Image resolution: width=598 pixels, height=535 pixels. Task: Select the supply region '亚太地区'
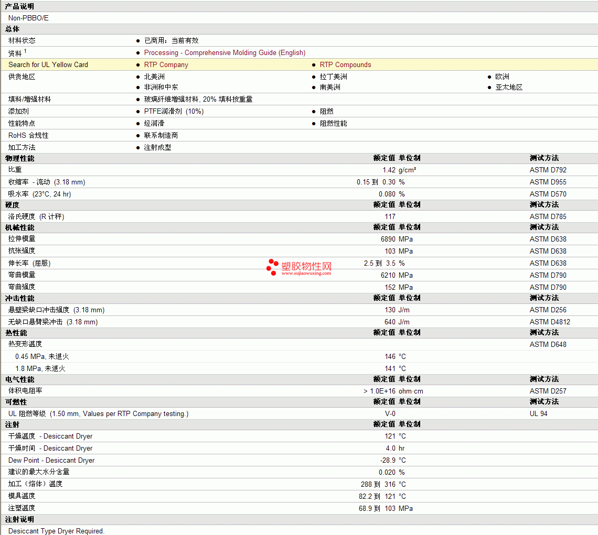[x=509, y=88]
